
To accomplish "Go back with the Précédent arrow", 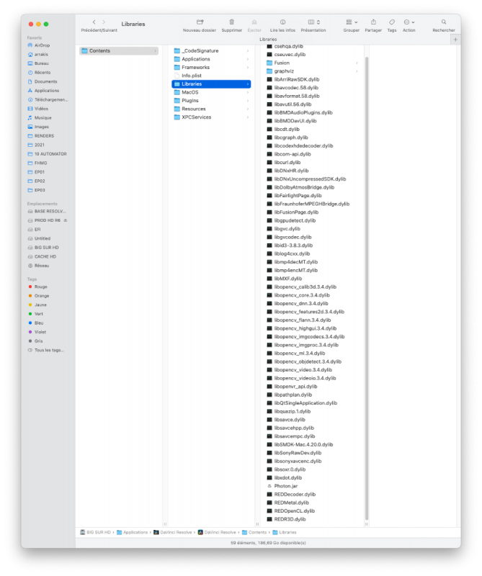I will pyautogui.click(x=94, y=22).
